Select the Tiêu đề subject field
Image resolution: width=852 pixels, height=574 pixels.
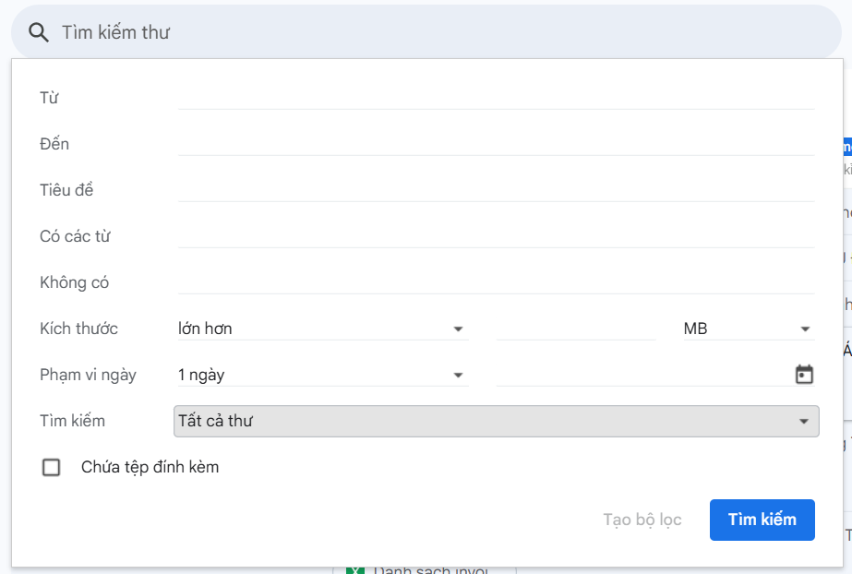click(496, 190)
